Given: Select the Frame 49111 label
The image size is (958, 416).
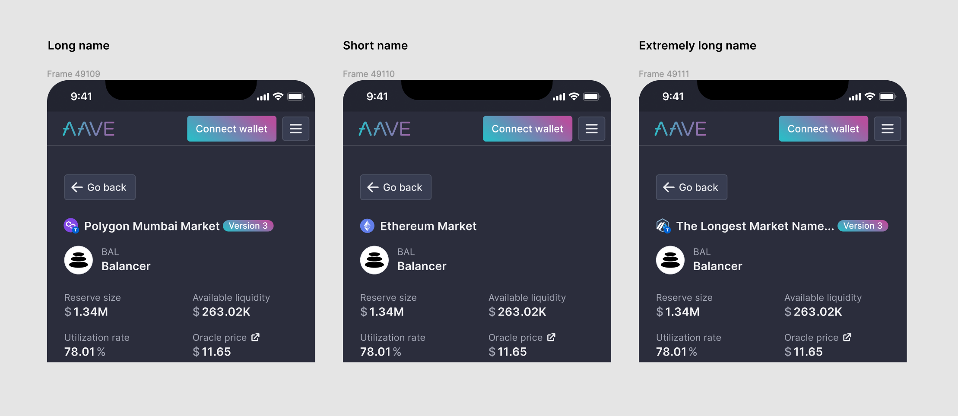Looking at the screenshot, I should [664, 73].
